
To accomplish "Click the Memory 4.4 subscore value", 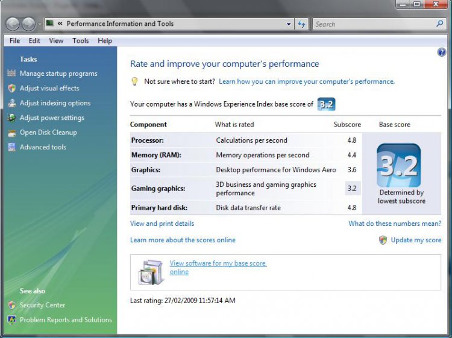I will 352,155.
